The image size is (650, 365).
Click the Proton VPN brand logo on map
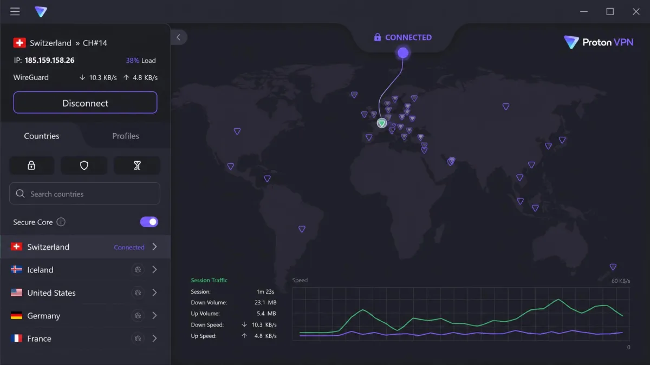[598, 42]
